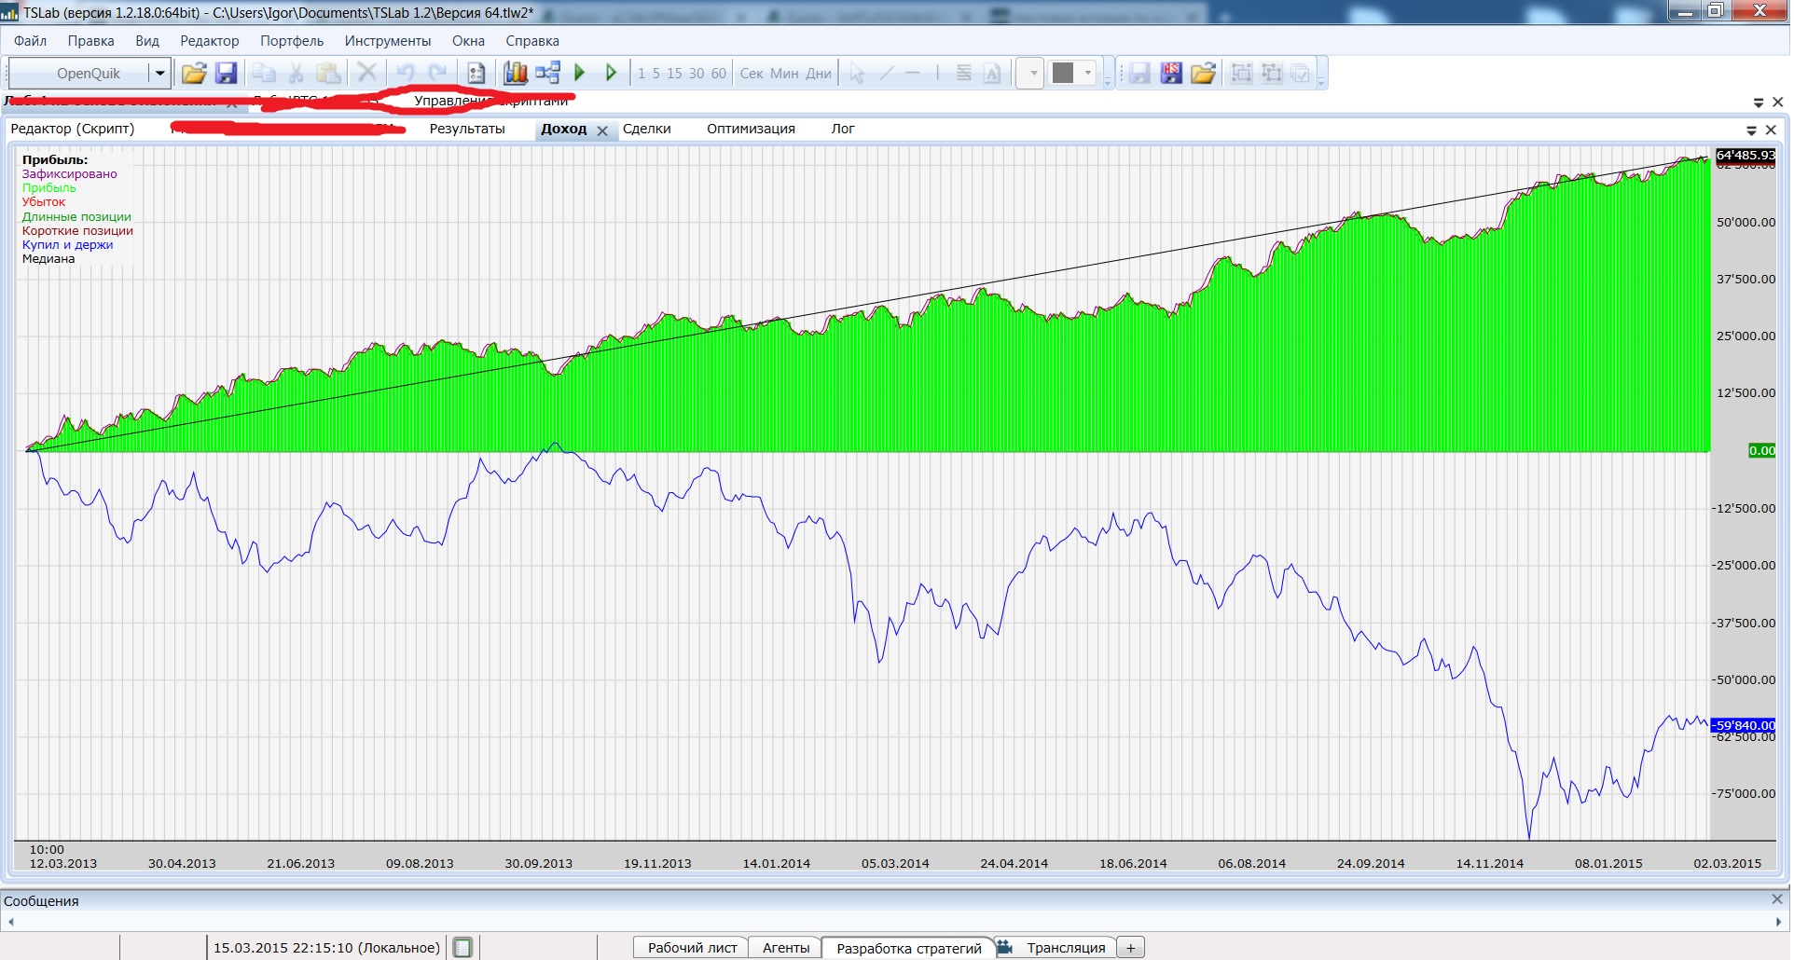Open the bar chart icon in toolbar
The width and height of the screenshot is (1794, 960).
point(515,74)
